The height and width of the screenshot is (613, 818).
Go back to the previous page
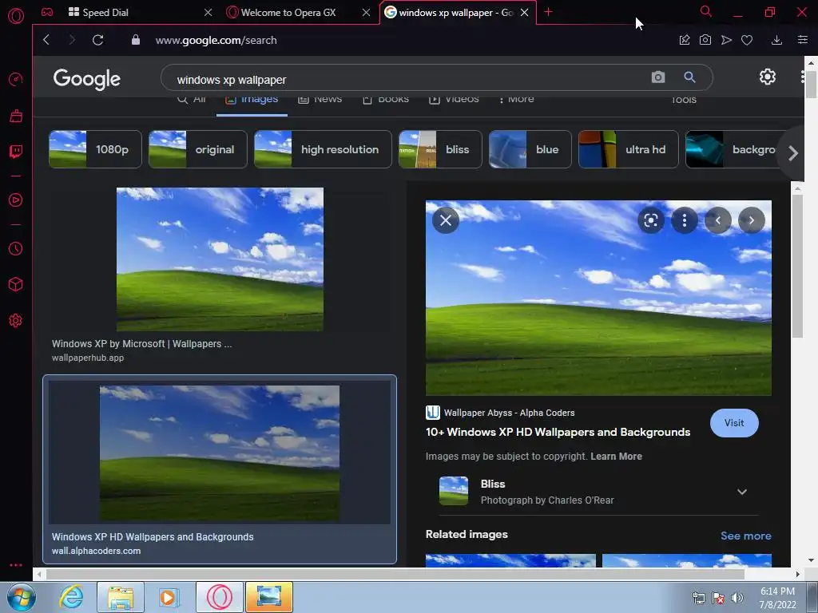(46, 40)
